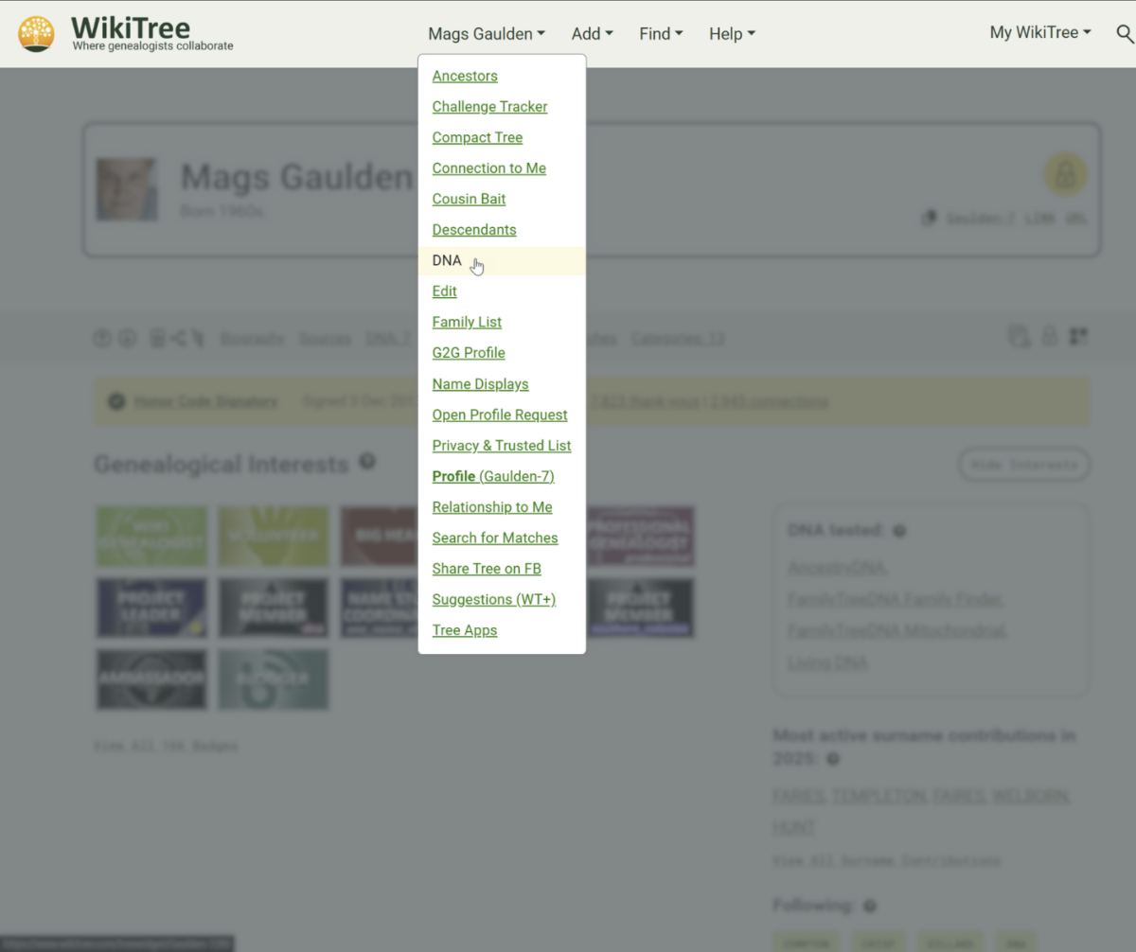The image size is (1136, 952).
Task: Choose Open Profile Request
Action: pos(500,414)
